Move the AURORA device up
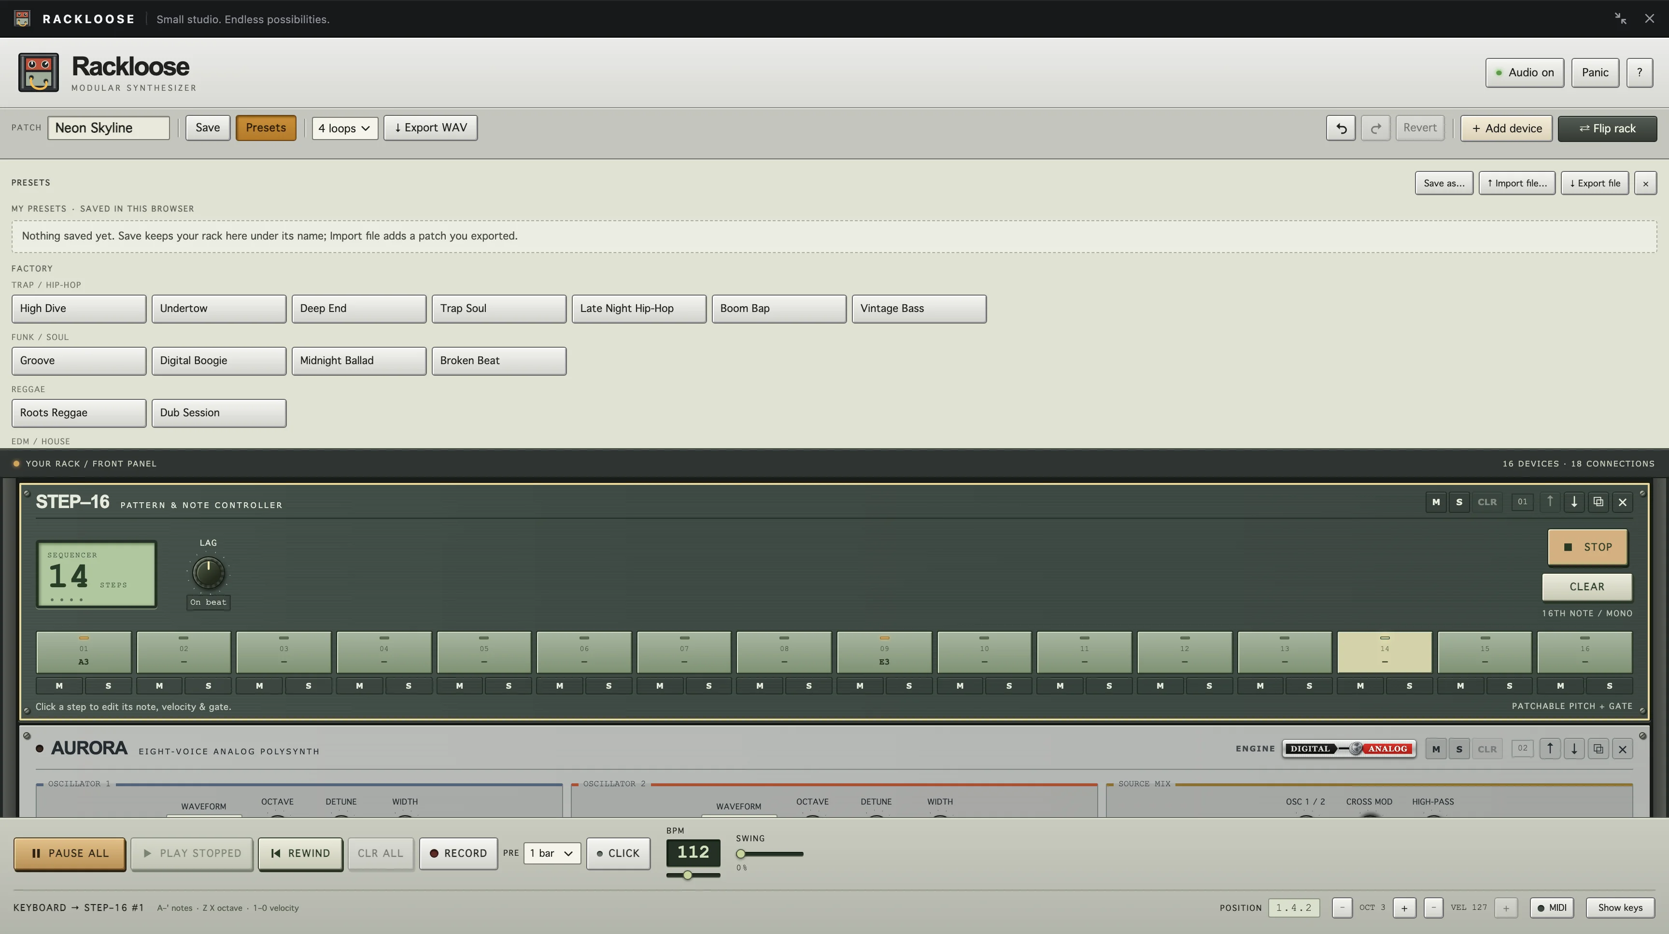This screenshot has height=934, width=1669. tap(1550, 749)
